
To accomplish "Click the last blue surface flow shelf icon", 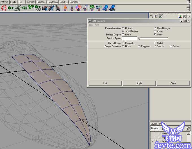I will pyautogui.click(x=112, y=8).
